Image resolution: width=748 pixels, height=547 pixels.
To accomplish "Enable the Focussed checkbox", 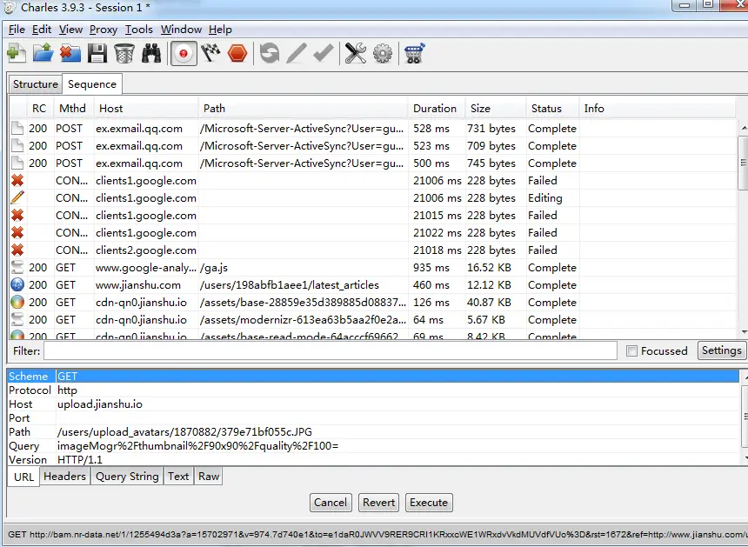I will (631, 351).
